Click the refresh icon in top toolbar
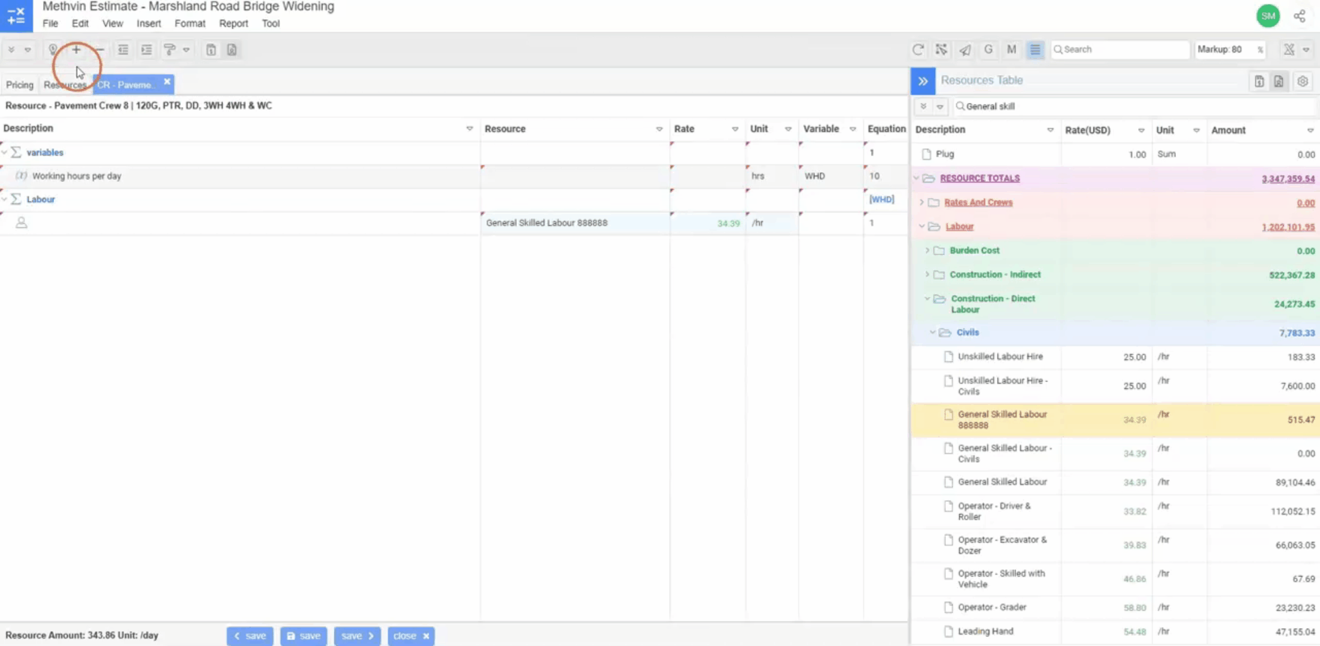Screen dimensions: 1320x646 coord(918,50)
